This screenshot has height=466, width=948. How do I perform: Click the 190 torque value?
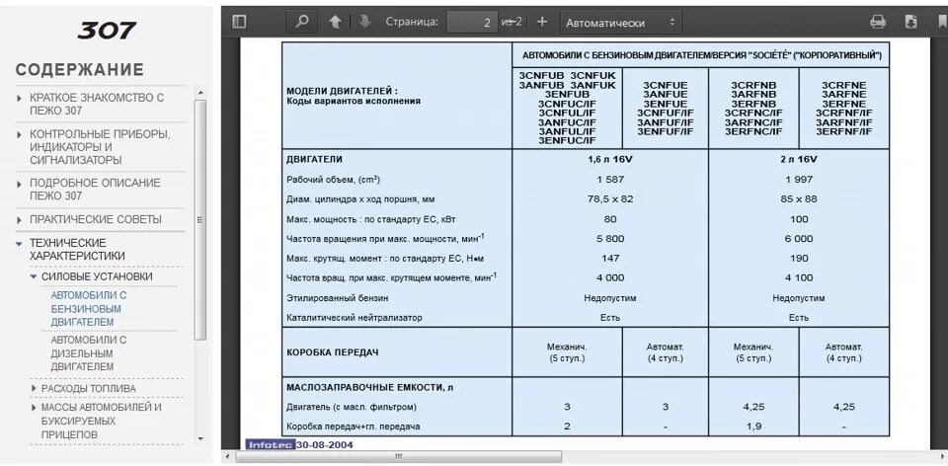799,258
